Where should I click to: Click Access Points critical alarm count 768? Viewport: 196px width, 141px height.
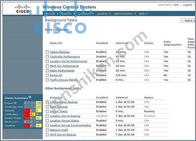[x=27, y=118]
